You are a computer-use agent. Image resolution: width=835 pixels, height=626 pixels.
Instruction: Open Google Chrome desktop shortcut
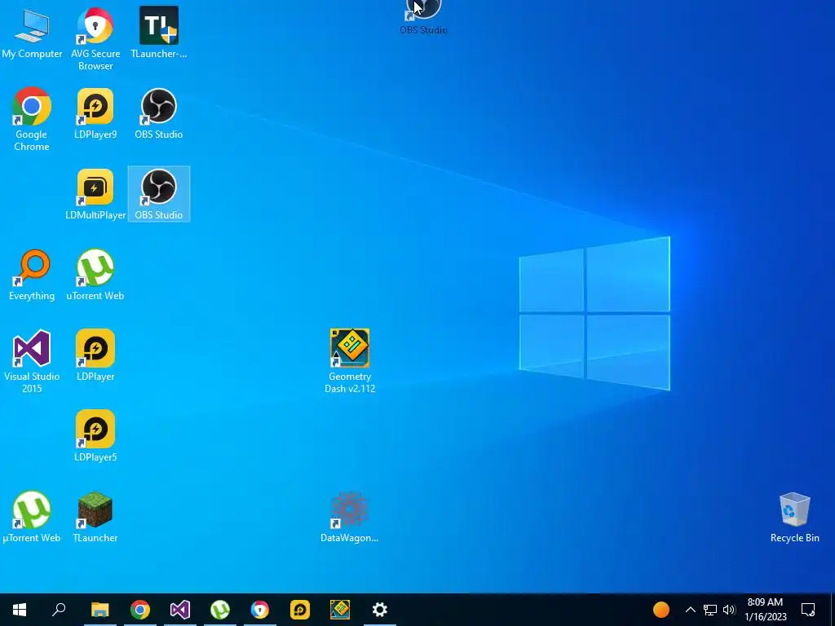[32, 119]
